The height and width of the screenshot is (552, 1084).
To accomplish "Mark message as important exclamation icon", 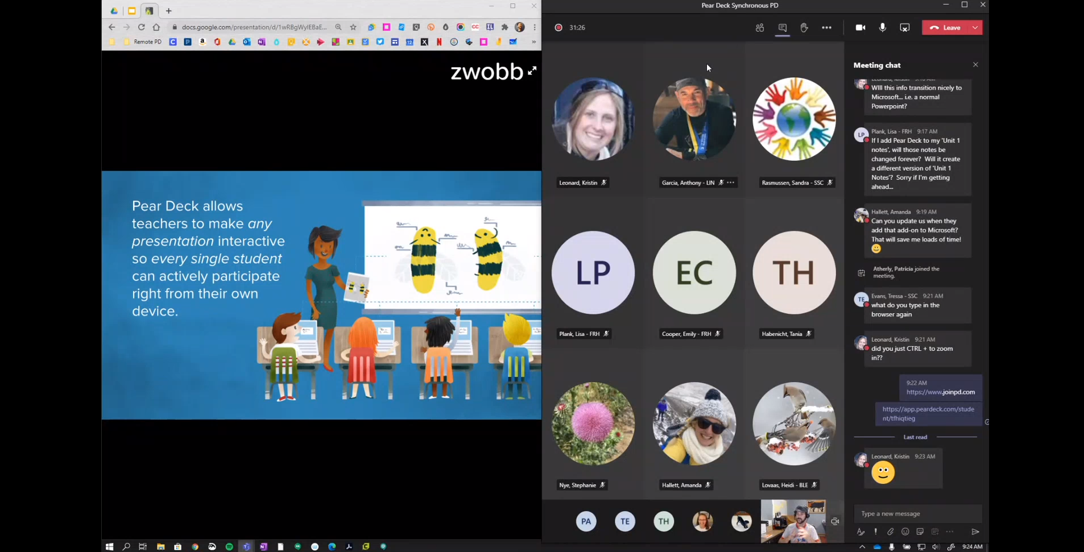I will pyautogui.click(x=876, y=532).
